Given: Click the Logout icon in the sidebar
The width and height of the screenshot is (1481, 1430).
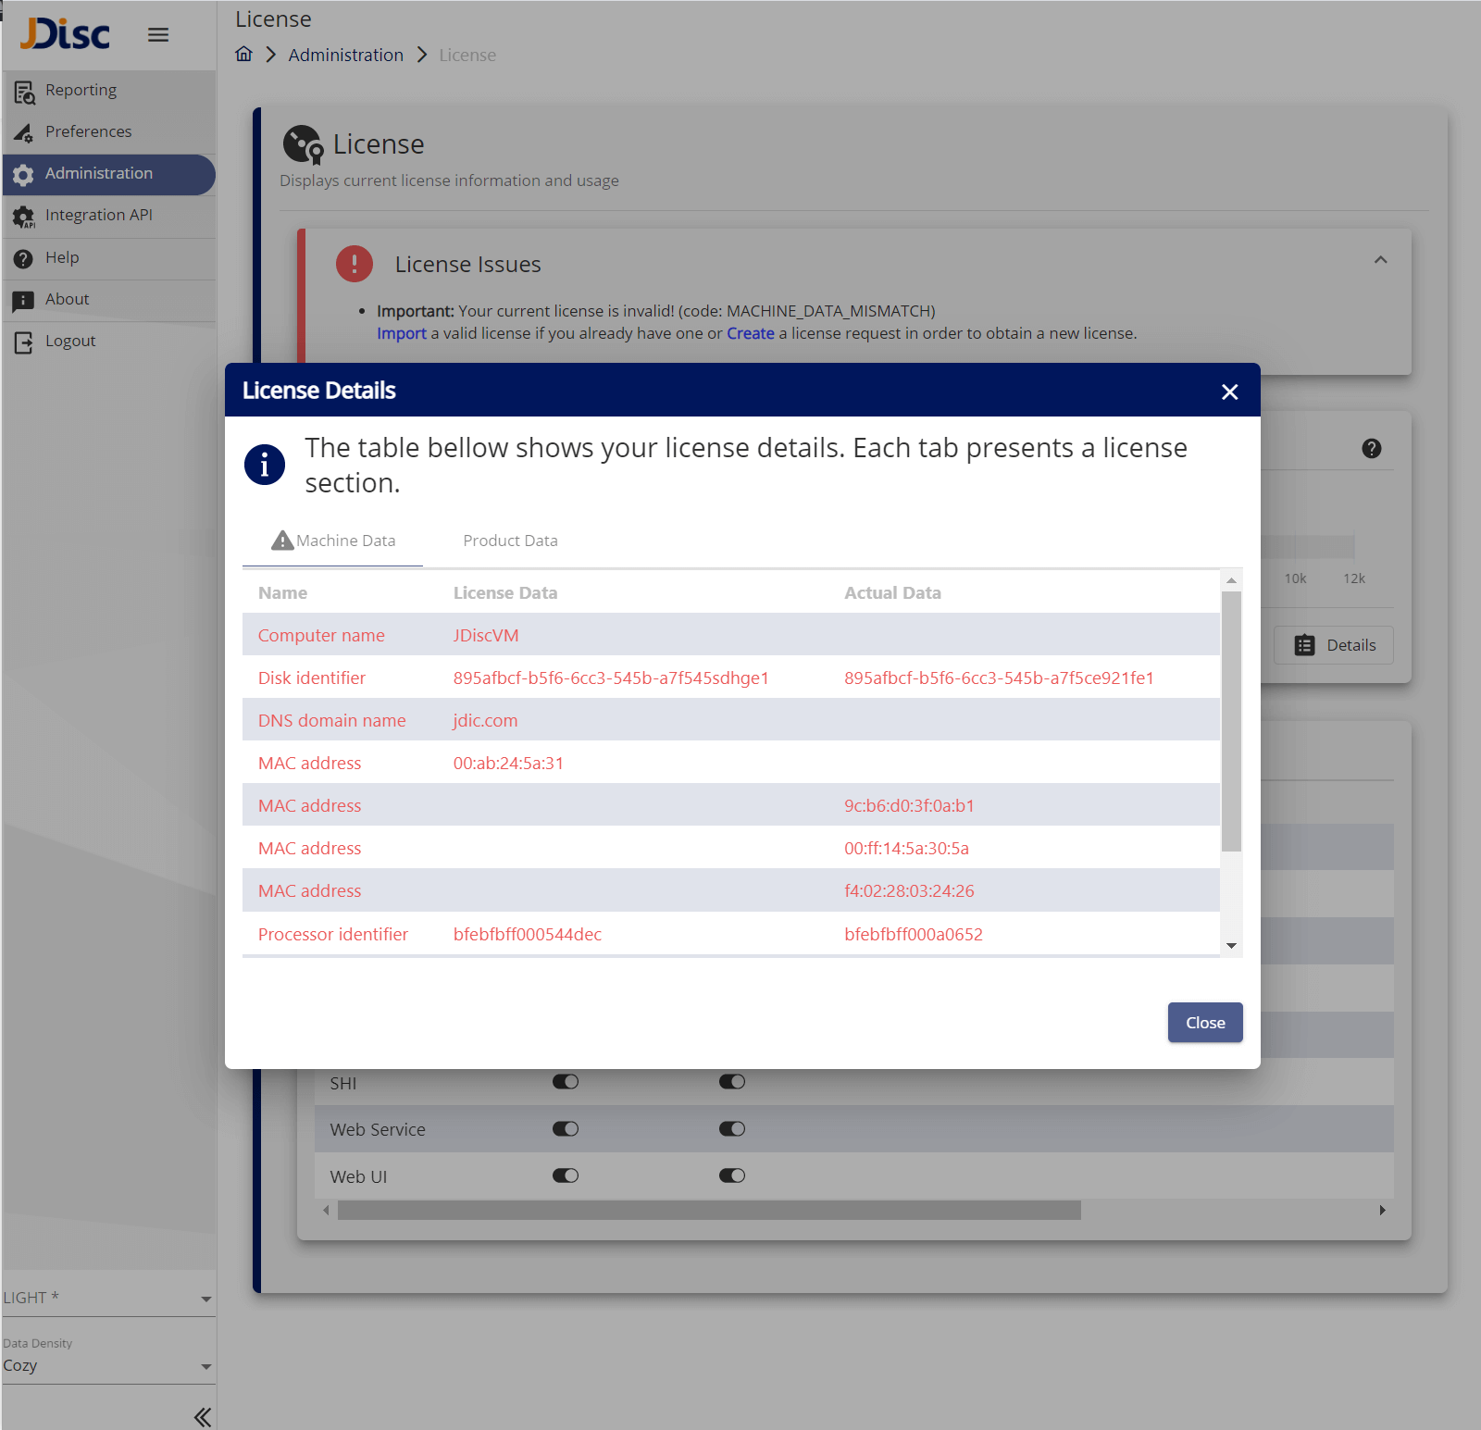Looking at the screenshot, I should click(23, 342).
